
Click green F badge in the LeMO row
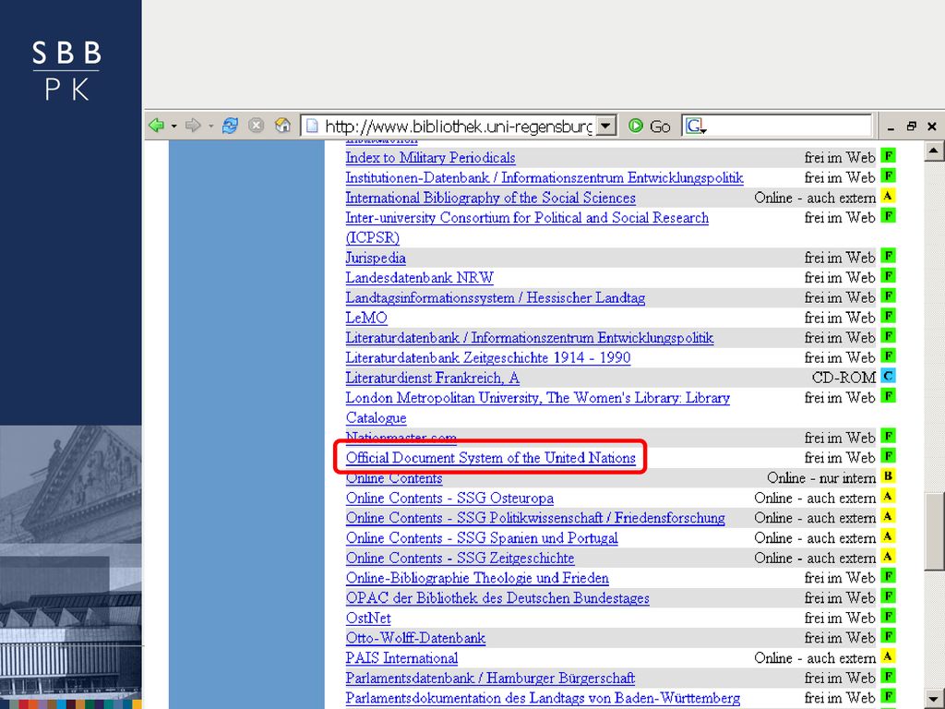tap(888, 316)
